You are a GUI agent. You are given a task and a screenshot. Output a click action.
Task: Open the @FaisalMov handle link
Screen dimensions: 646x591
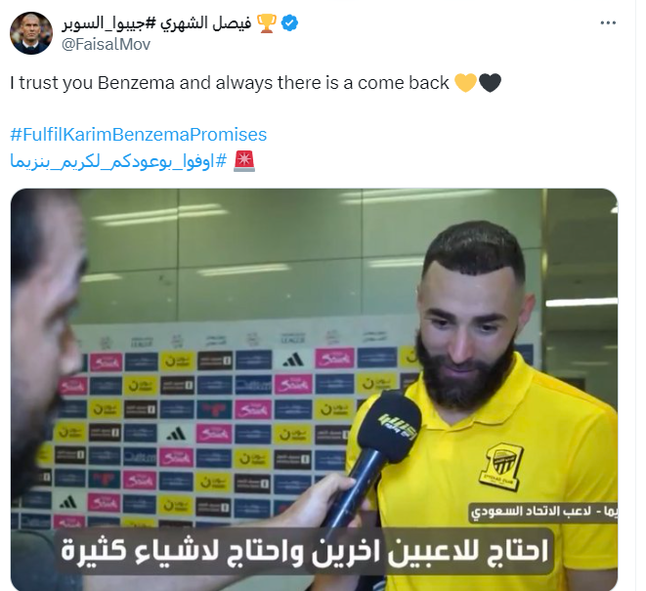[106, 44]
